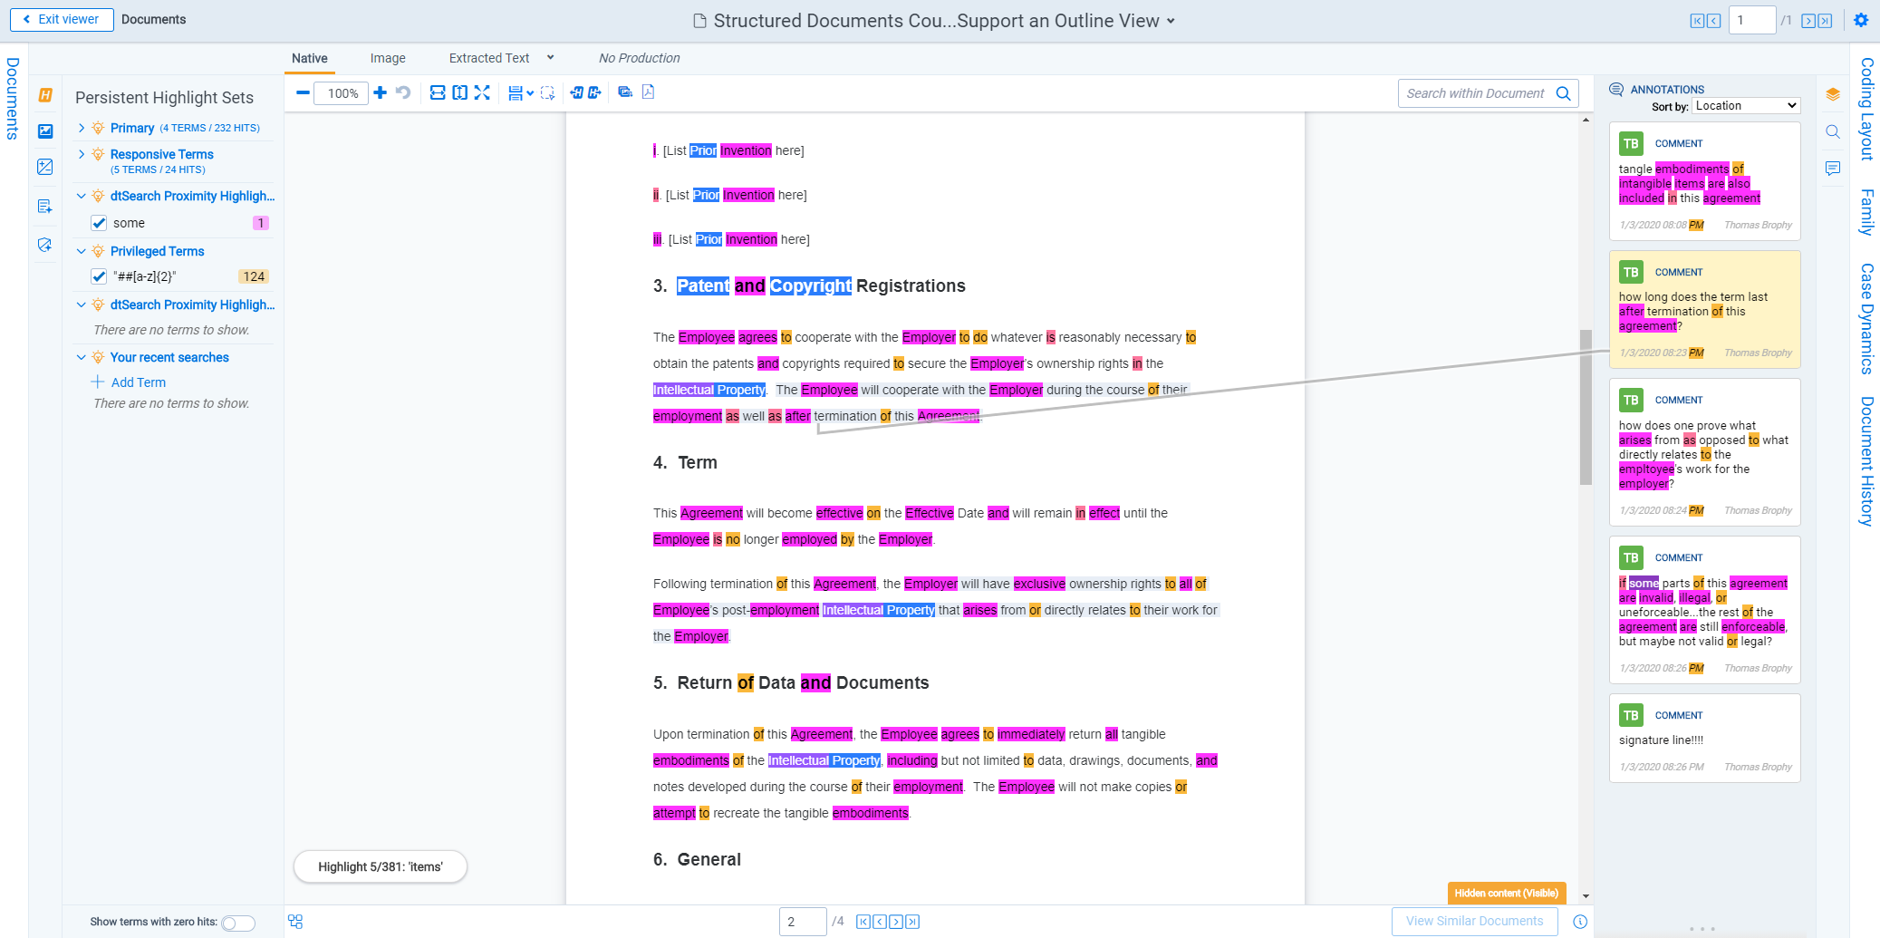Viewport: 1880px width, 938px height.
Task: Fit document to width
Action: point(438,92)
